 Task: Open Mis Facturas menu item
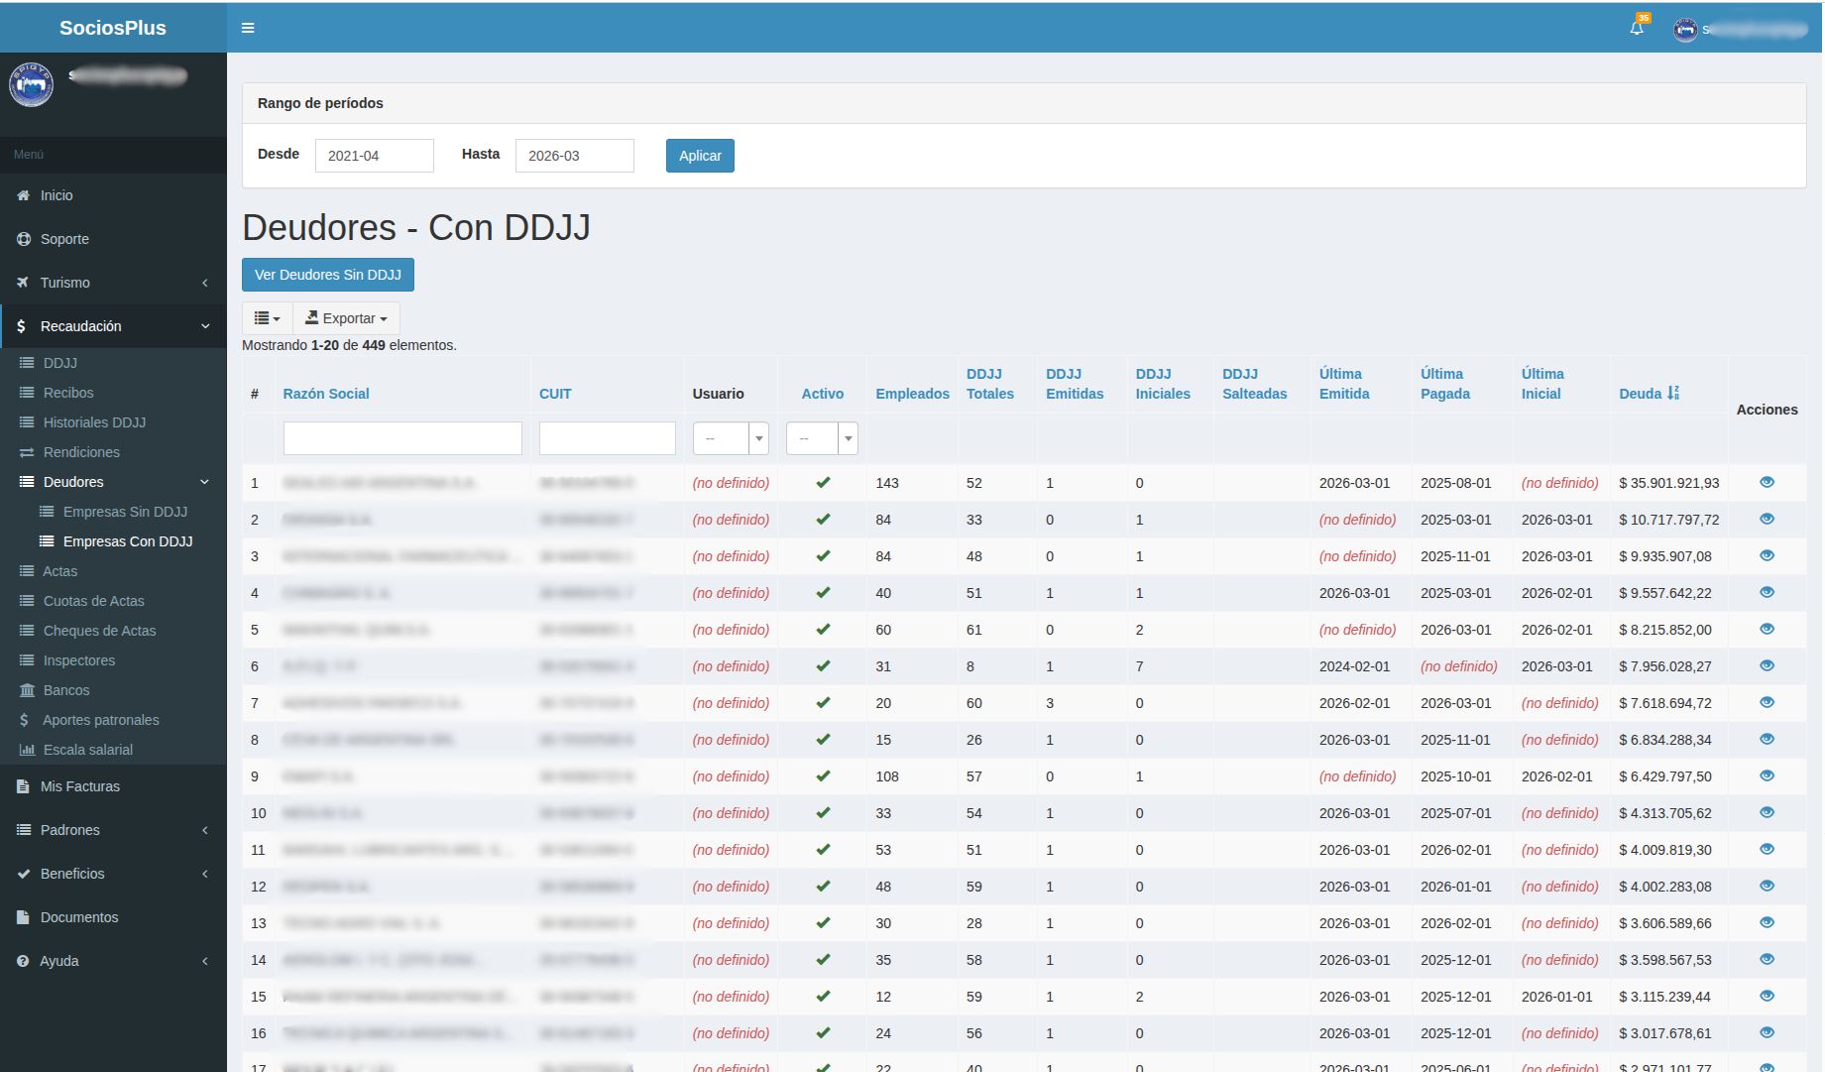79,786
